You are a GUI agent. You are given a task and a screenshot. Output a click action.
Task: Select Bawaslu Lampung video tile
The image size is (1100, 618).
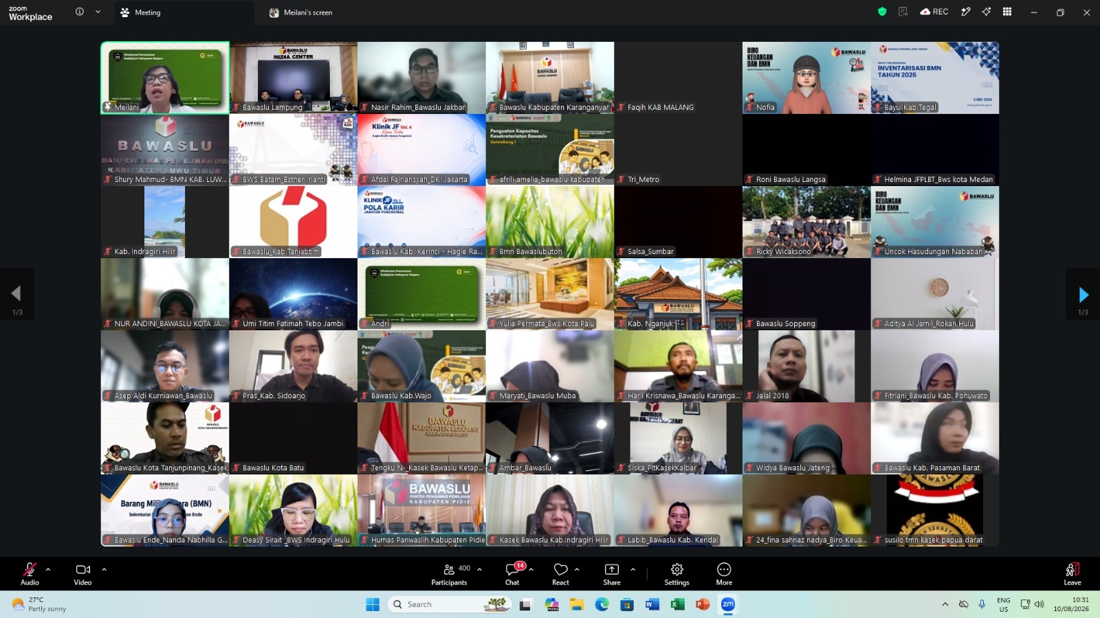(294, 78)
